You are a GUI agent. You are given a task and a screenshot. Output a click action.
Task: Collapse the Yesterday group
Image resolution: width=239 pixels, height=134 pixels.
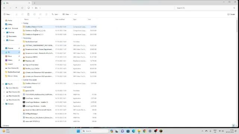point(22,38)
